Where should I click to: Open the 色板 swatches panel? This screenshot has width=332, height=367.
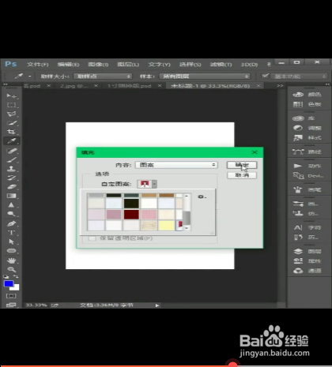(x=307, y=104)
